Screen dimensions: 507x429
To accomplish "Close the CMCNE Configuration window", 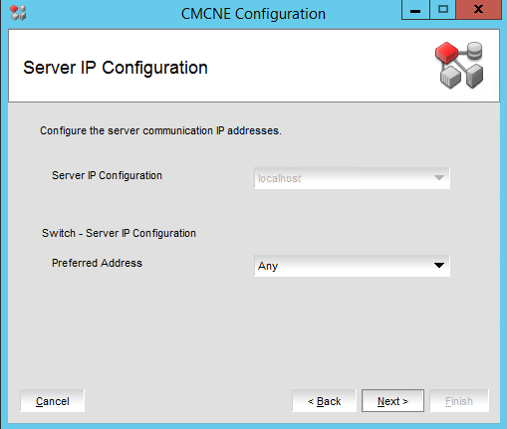I will click(478, 10).
